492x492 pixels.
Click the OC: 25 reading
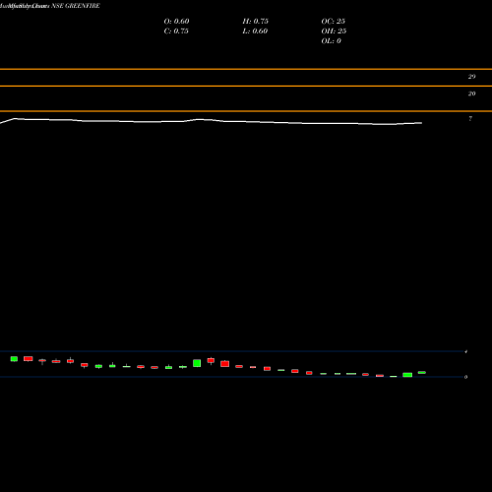(x=334, y=22)
